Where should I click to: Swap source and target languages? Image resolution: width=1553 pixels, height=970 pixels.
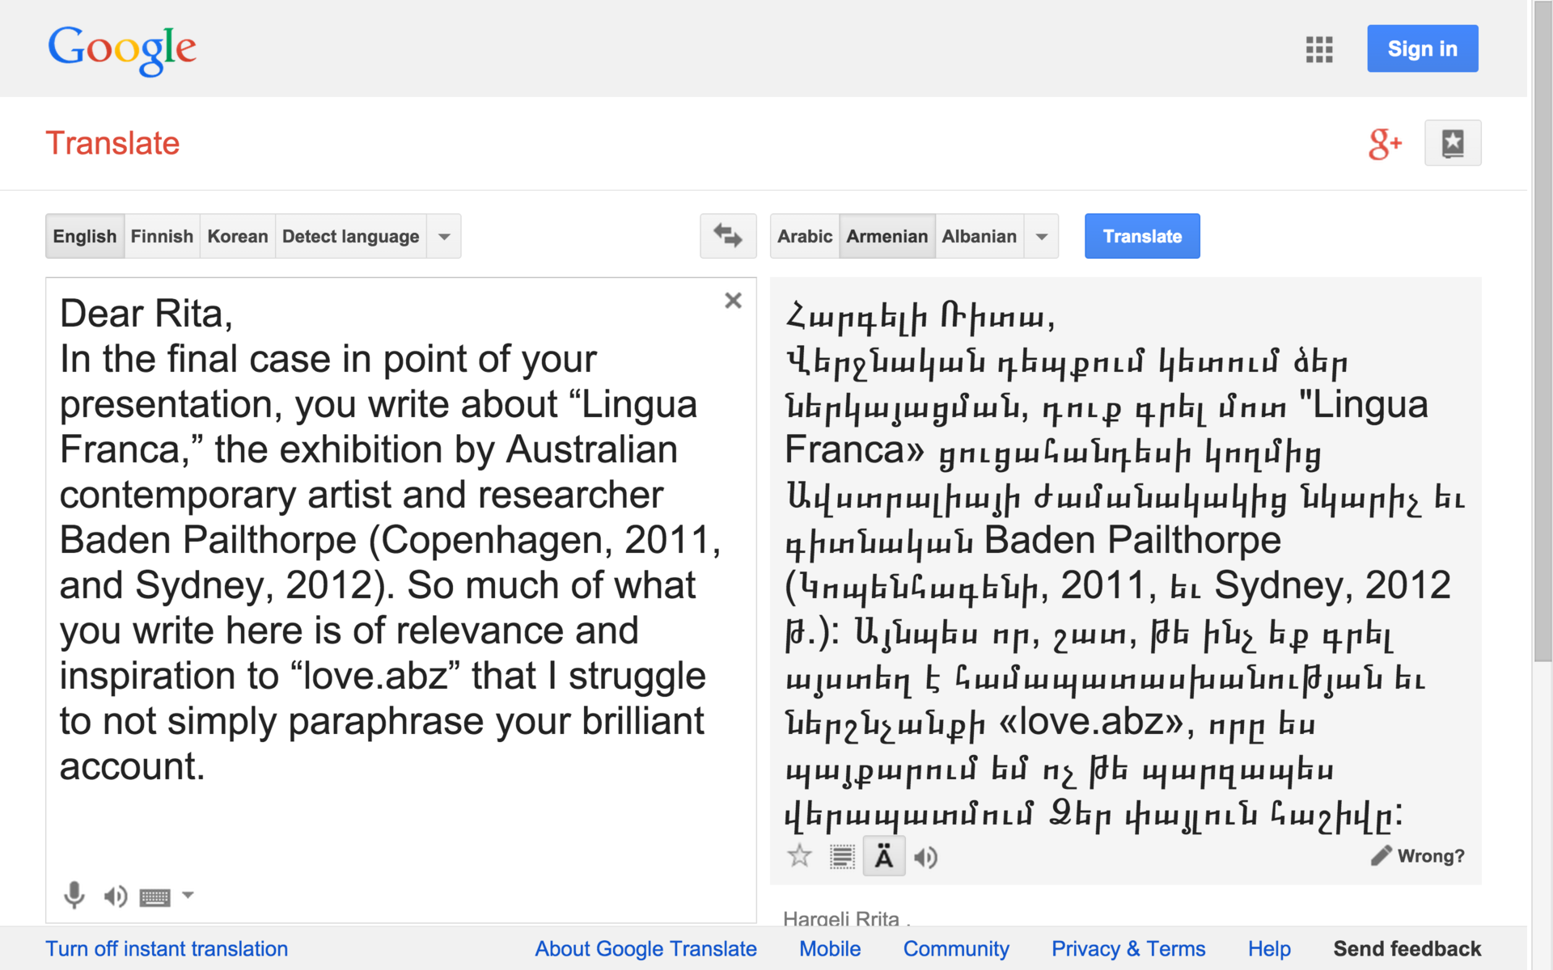(727, 236)
